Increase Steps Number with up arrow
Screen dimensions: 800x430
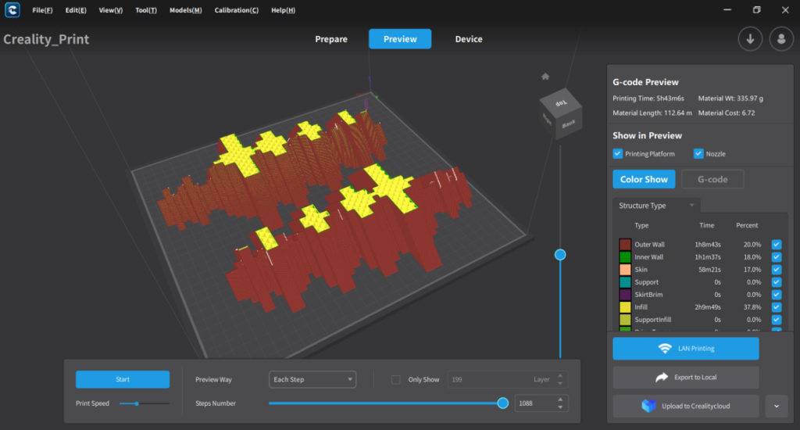click(x=560, y=400)
